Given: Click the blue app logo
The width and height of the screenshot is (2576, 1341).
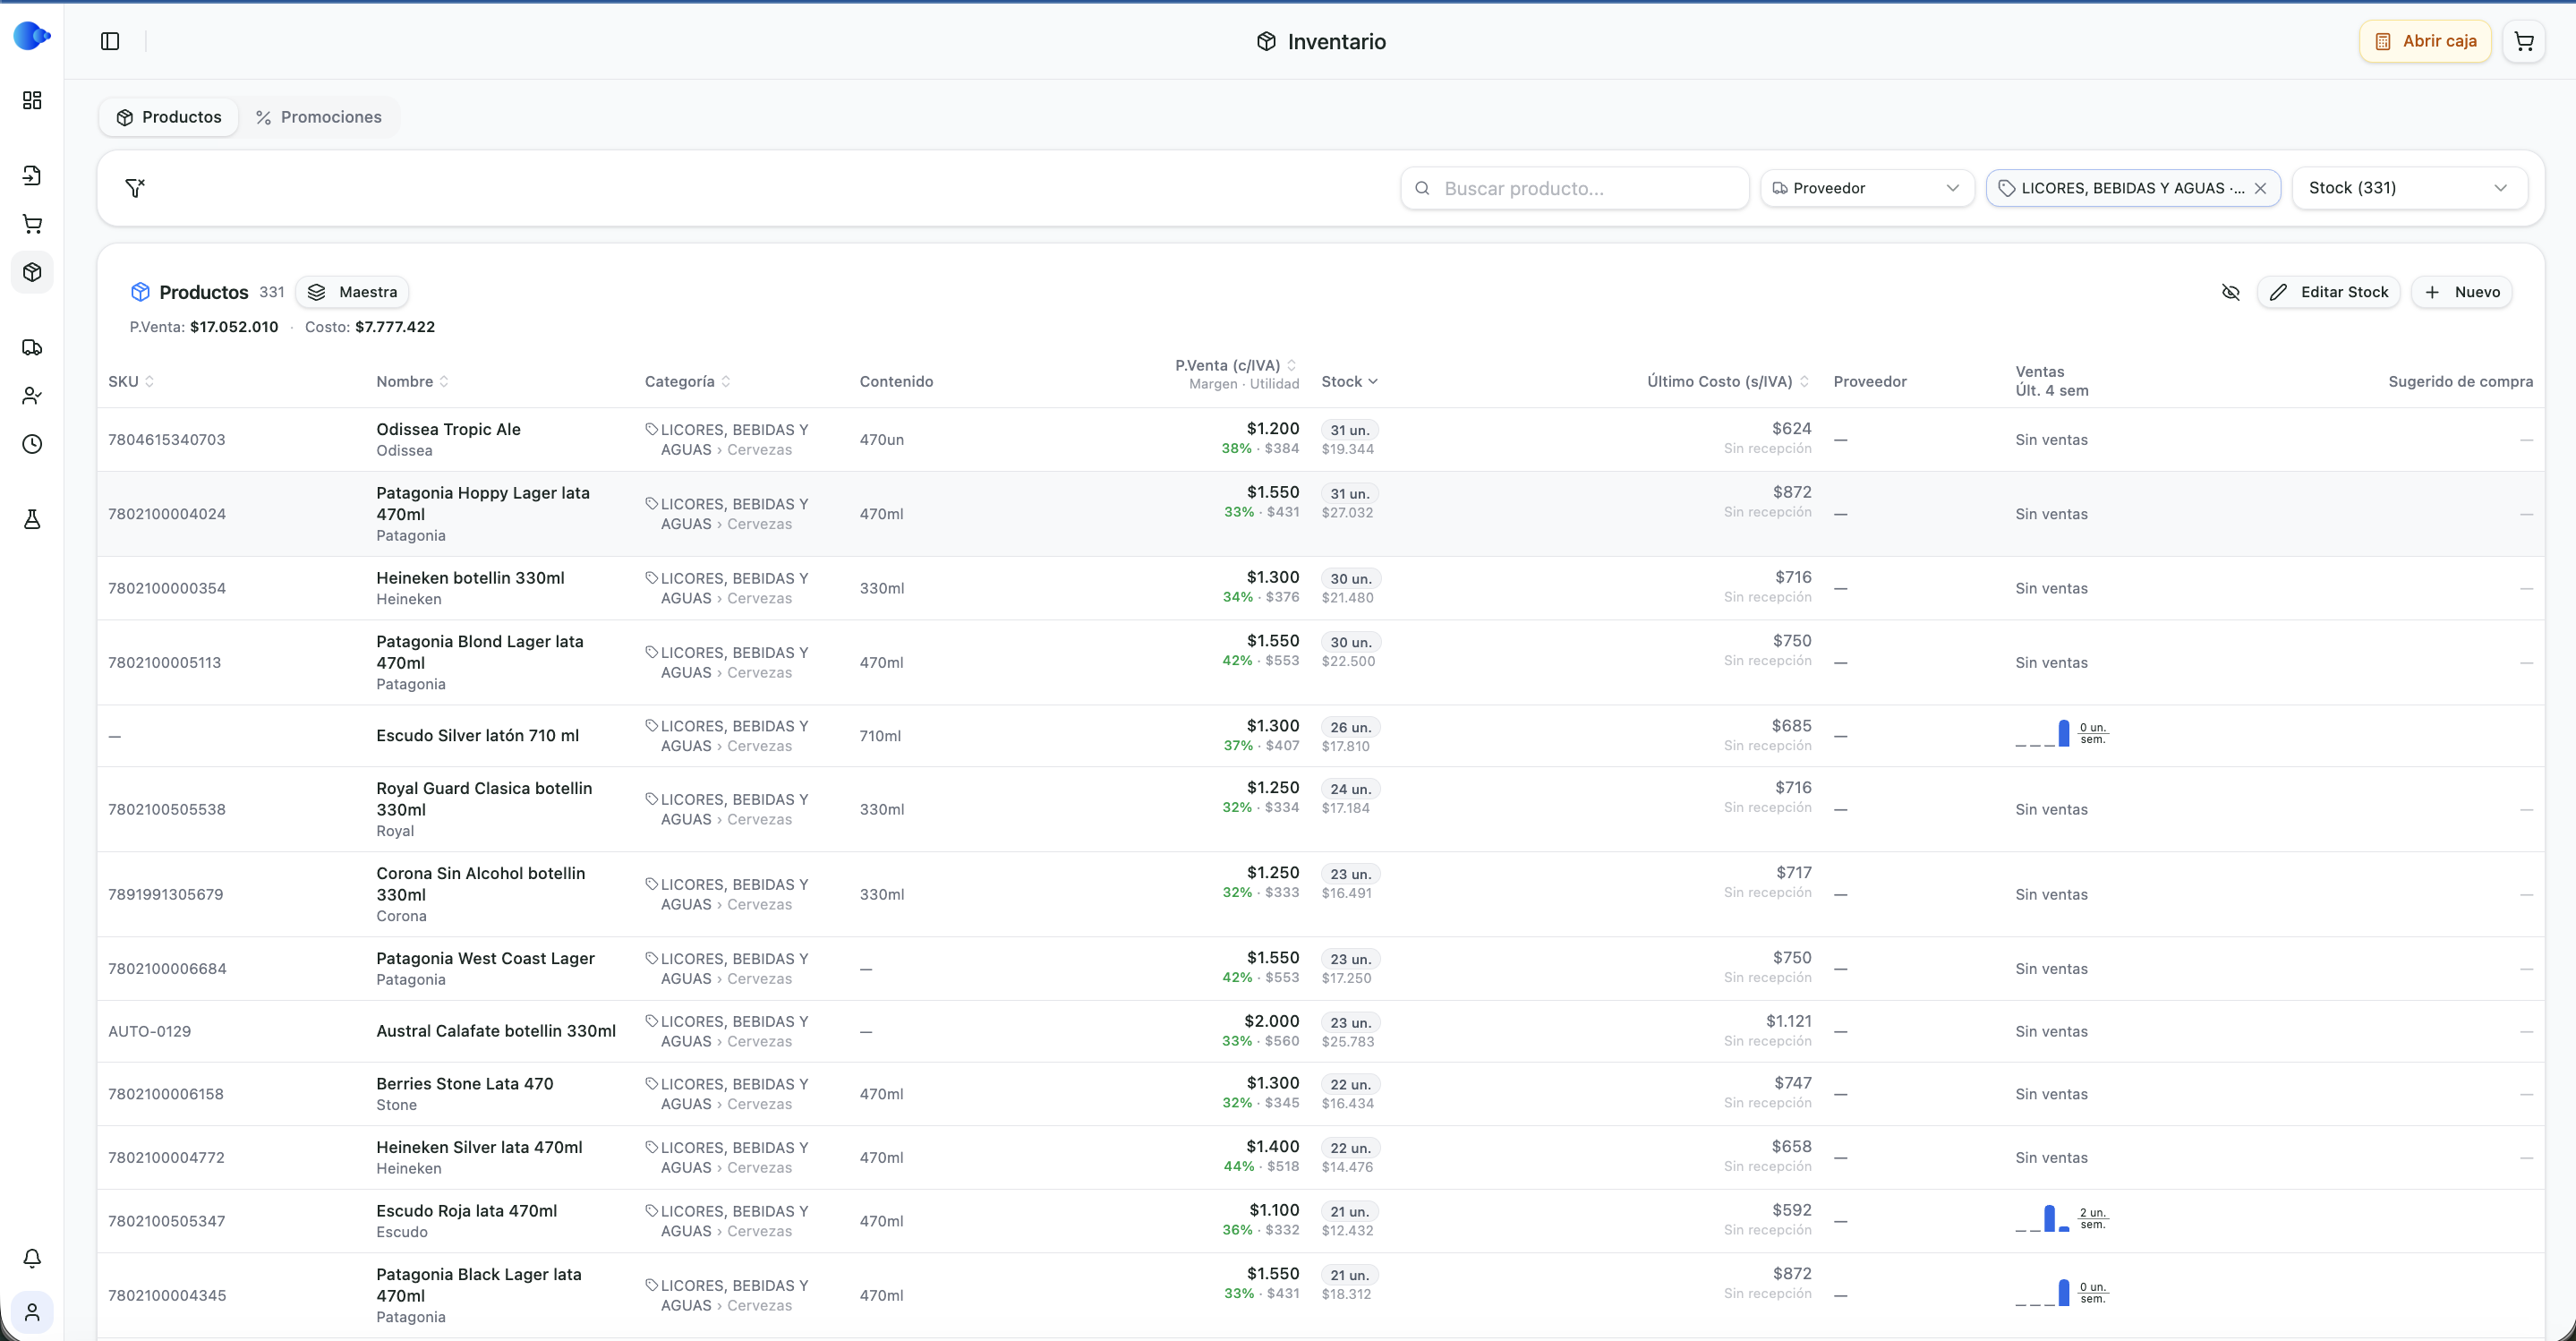Looking at the screenshot, I should pos(32,36).
